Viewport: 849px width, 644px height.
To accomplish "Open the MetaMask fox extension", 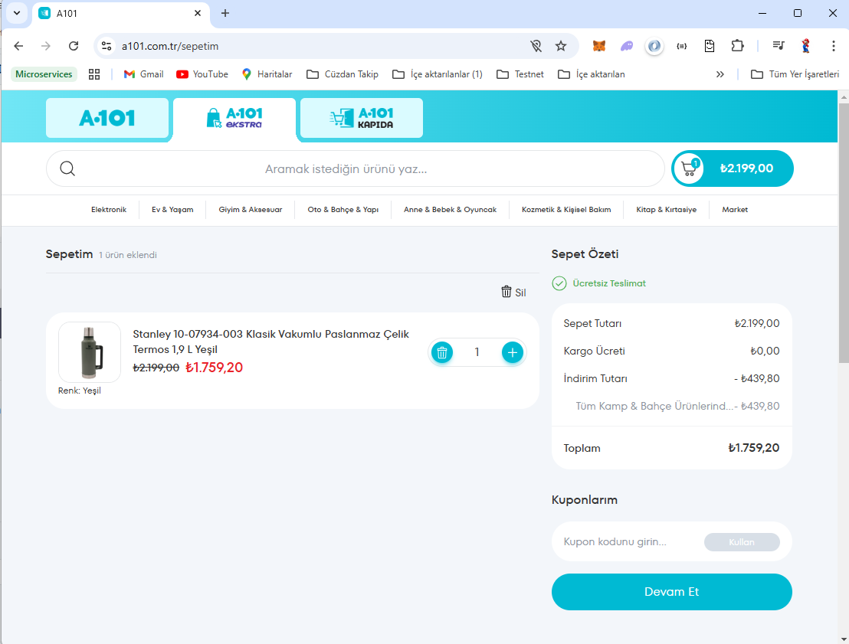I will (599, 46).
